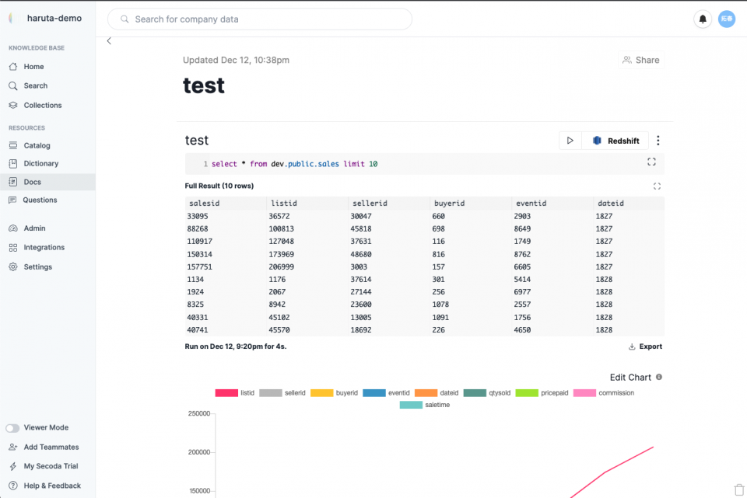Screen dimensions: 747x498
Task: Open the three-dot query options menu
Action: click(x=658, y=141)
